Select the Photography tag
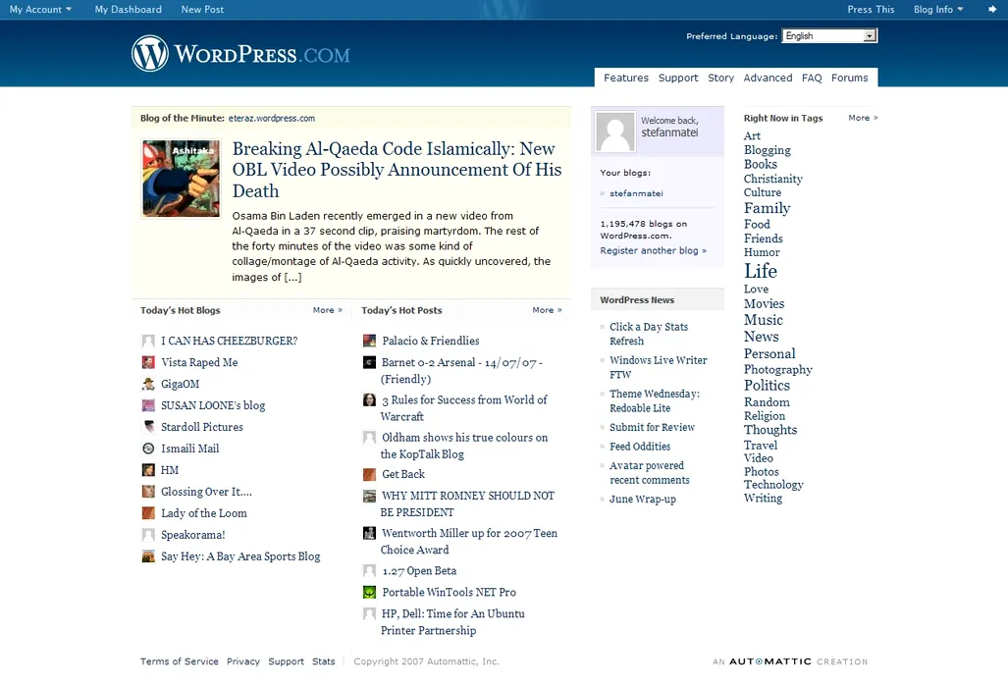1008x687 pixels. click(x=778, y=370)
